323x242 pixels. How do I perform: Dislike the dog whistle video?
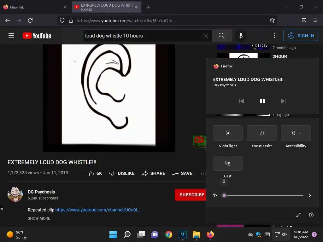click(122, 174)
